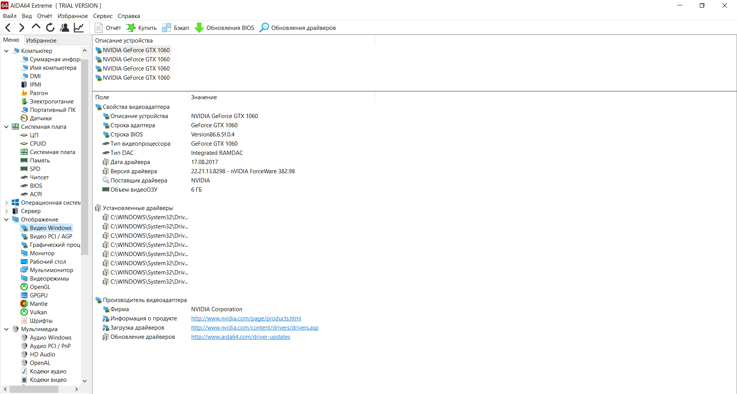The image size is (737, 394).
Task: Click the Forward navigation arrow in toolbar
Action: (22, 28)
